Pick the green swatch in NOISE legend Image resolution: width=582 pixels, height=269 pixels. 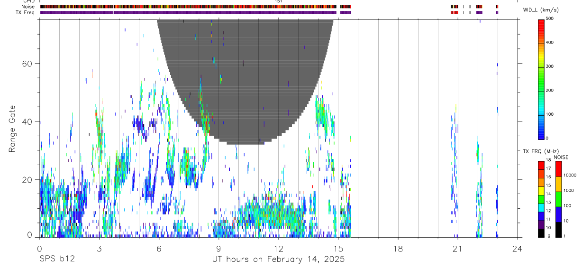point(558,199)
